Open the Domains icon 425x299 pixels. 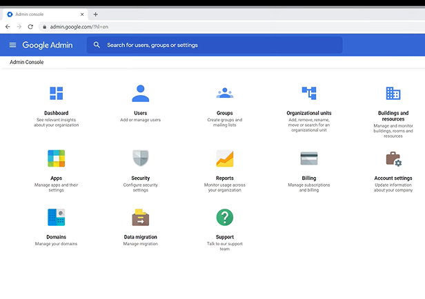tap(56, 218)
